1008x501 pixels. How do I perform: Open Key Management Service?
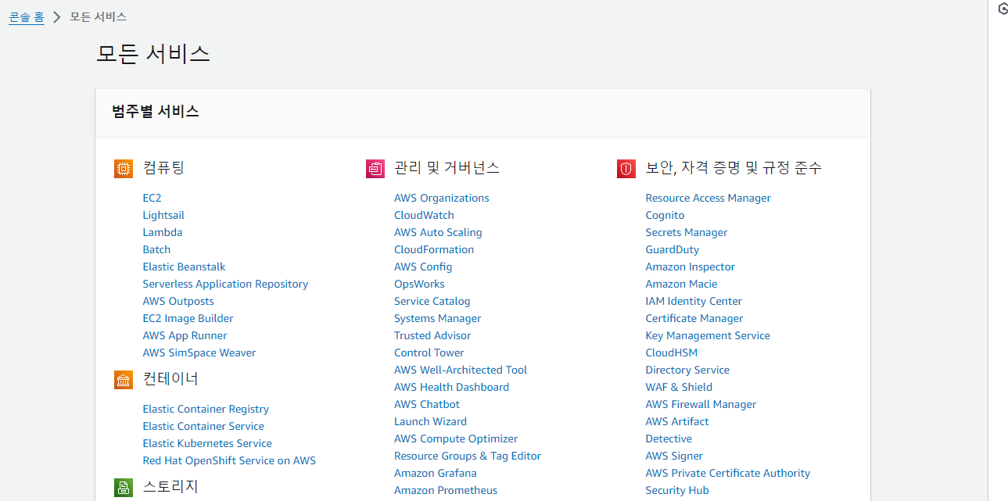708,335
